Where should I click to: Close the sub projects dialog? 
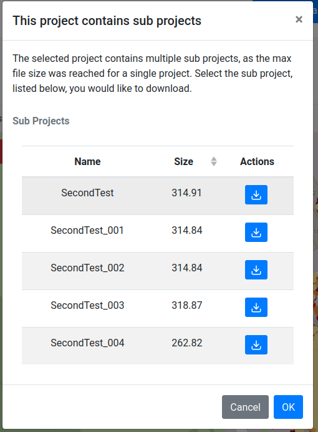click(299, 19)
